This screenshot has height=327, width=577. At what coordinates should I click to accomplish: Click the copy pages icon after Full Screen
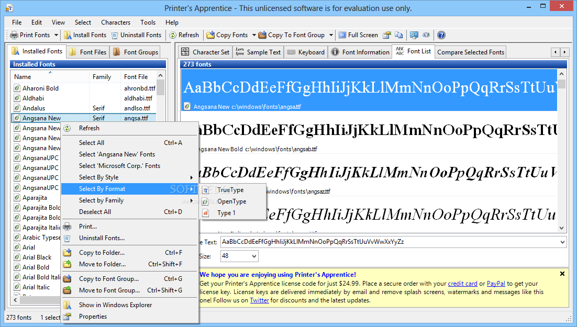point(399,35)
